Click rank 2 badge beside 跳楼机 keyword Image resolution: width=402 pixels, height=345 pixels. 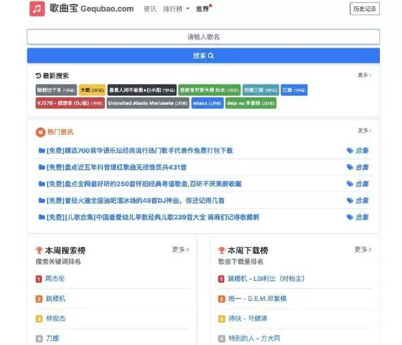(x=39, y=299)
